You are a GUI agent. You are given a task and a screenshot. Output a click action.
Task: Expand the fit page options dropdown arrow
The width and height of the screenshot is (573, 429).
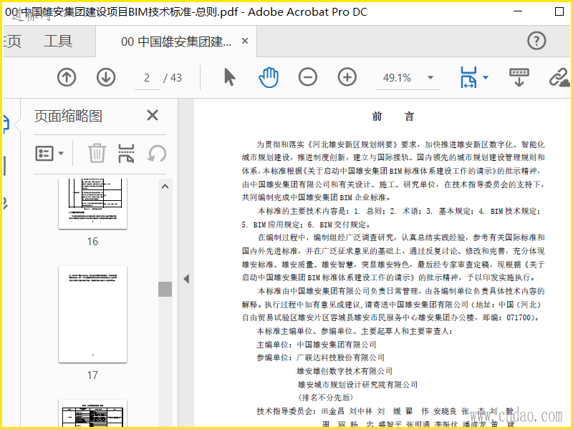tap(486, 77)
